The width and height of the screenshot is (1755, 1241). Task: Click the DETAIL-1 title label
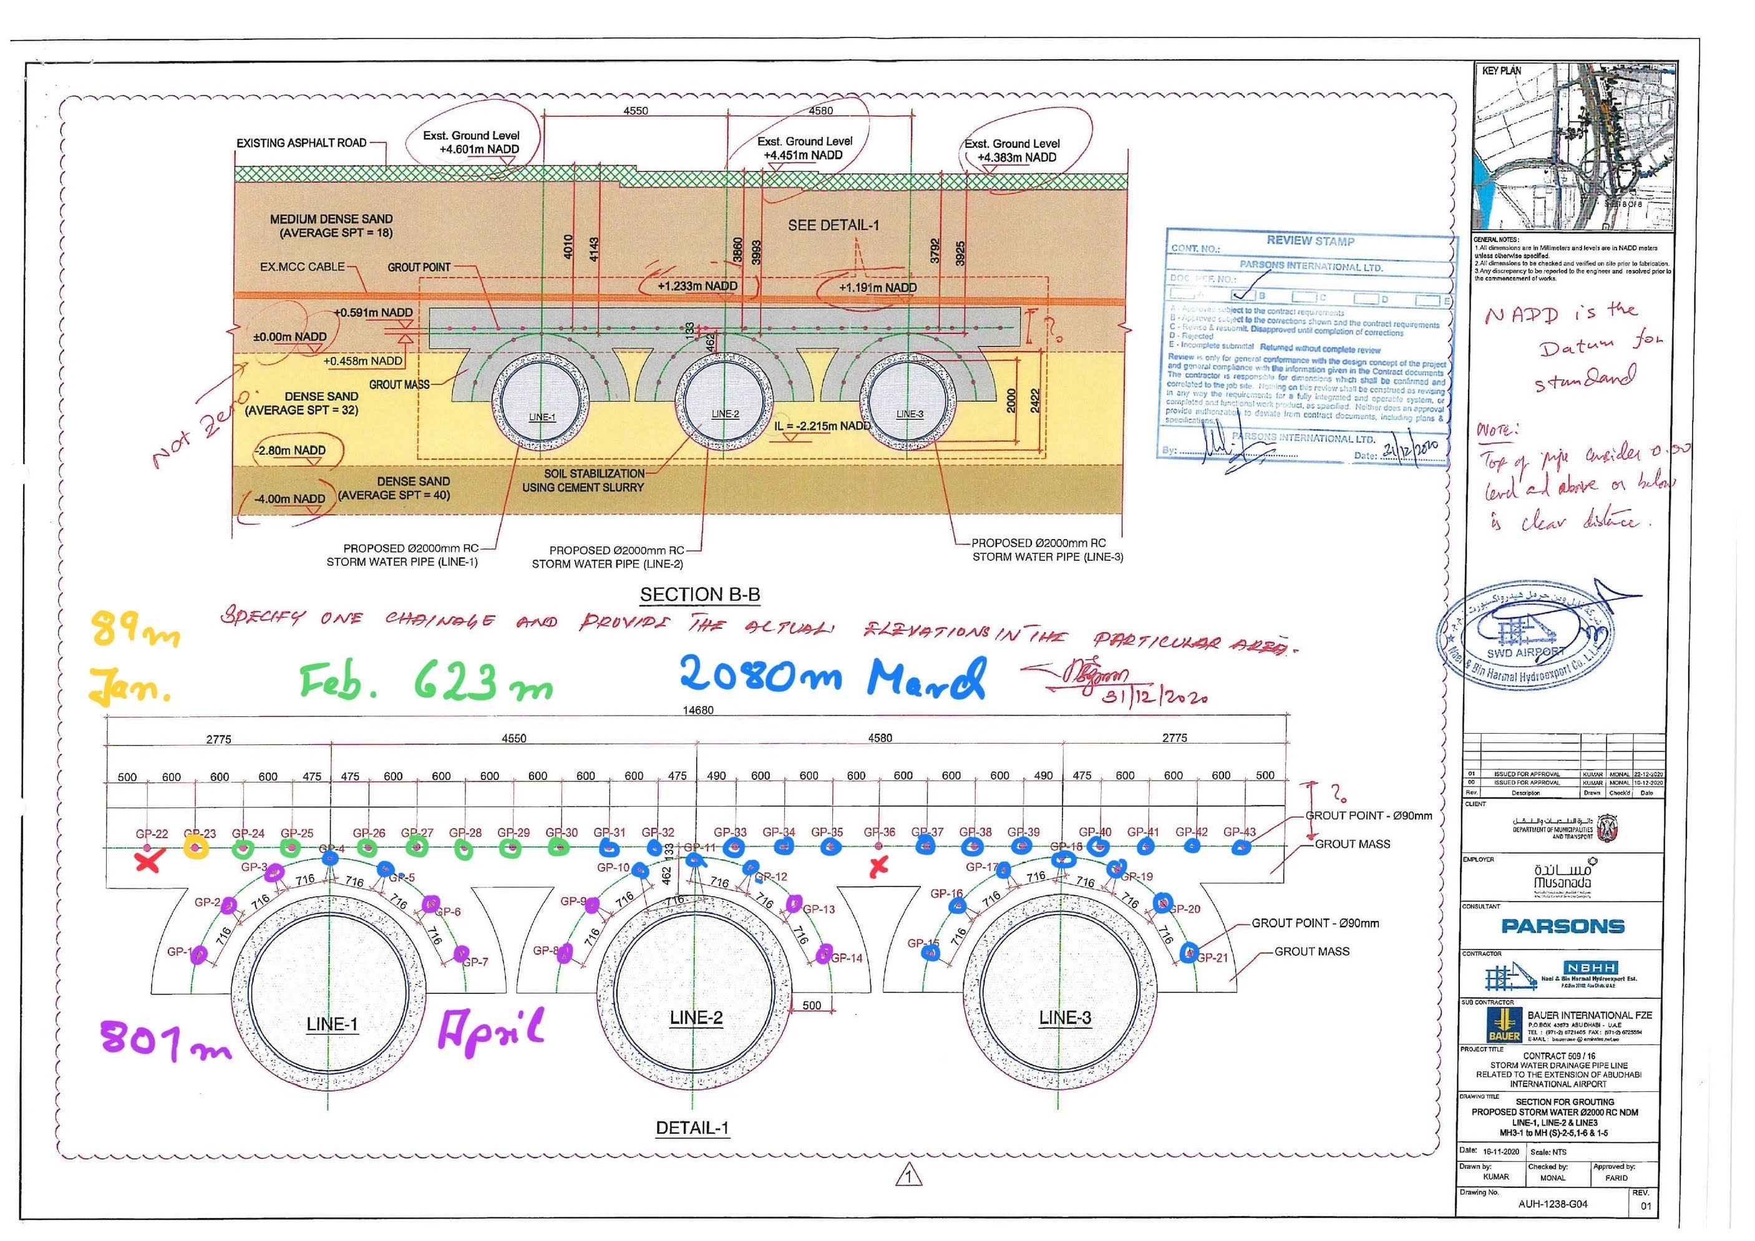click(x=692, y=1127)
